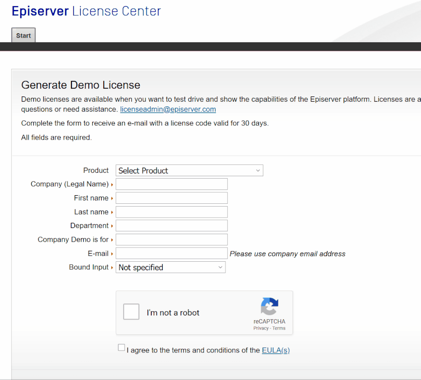
Task: Click the 'Bound Input' label
Action: click(88, 267)
